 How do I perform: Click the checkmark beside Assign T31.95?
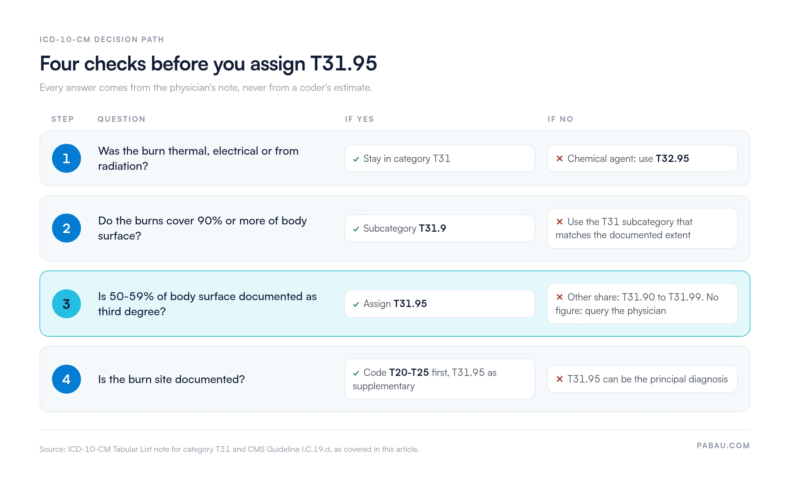(x=356, y=304)
